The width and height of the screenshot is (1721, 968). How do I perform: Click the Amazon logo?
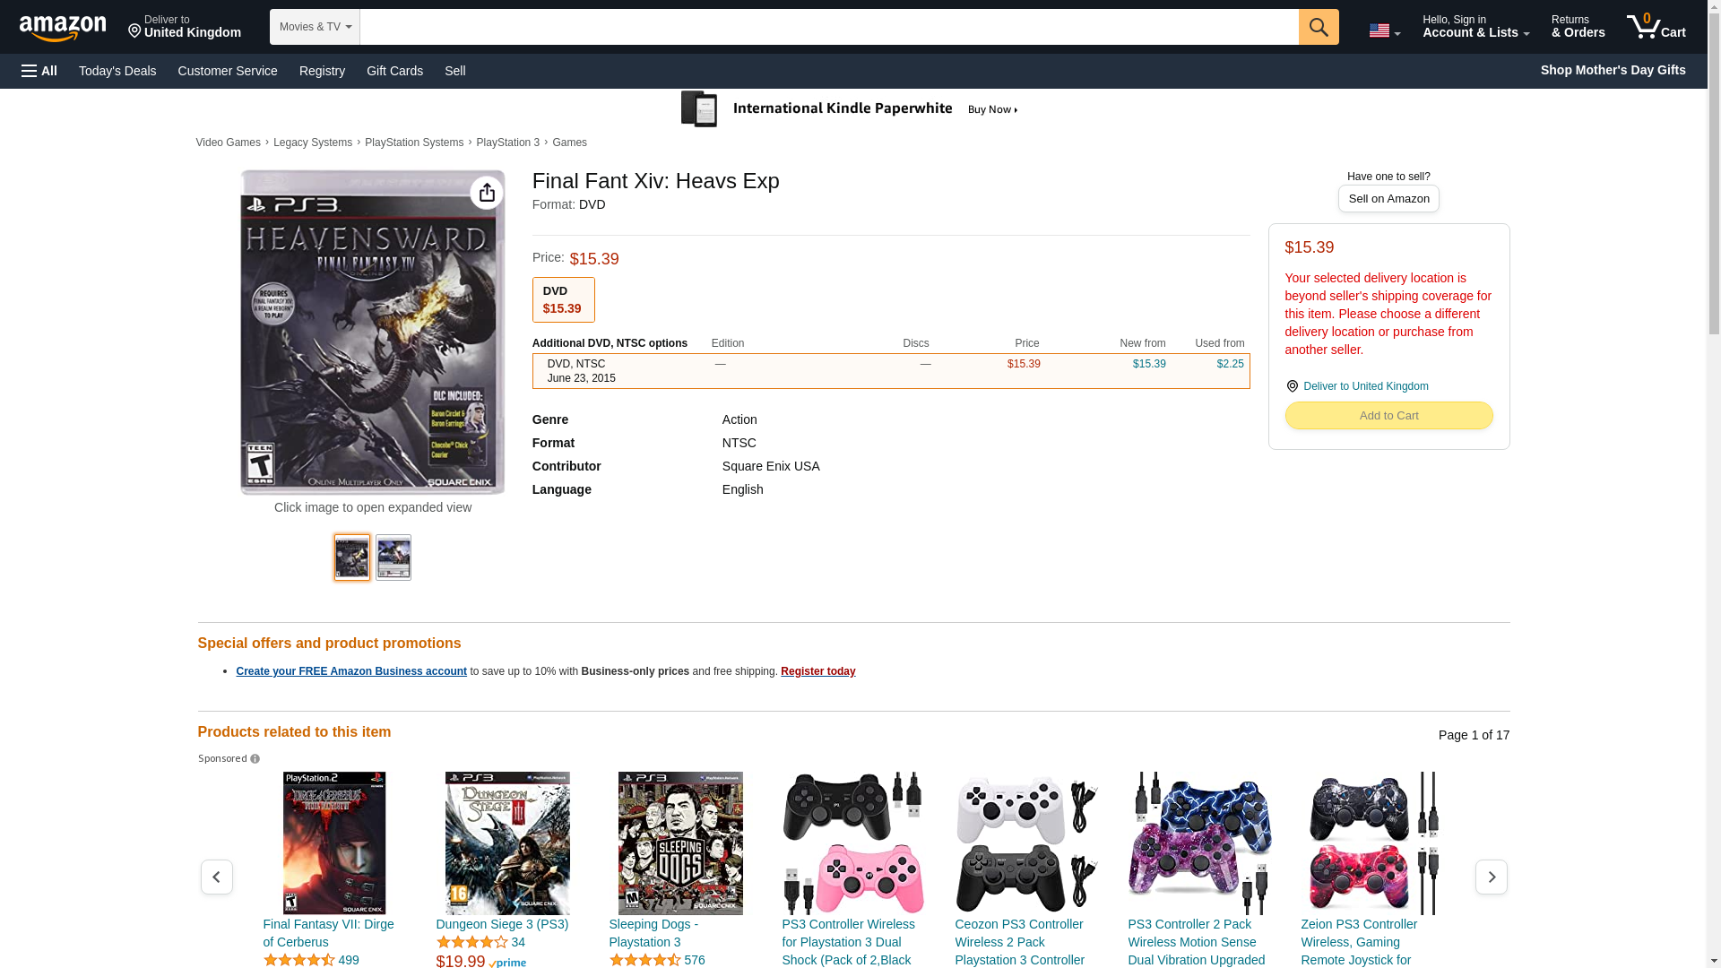click(x=63, y=28)
